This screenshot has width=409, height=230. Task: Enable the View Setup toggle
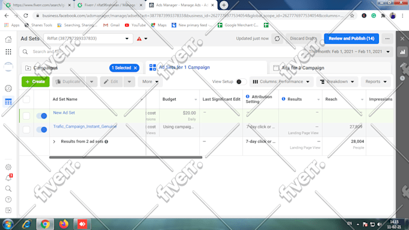click(241, 82)
